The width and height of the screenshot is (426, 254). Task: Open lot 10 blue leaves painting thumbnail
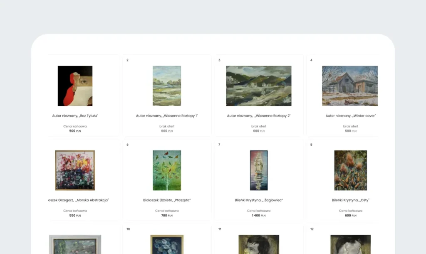[167, 244]
